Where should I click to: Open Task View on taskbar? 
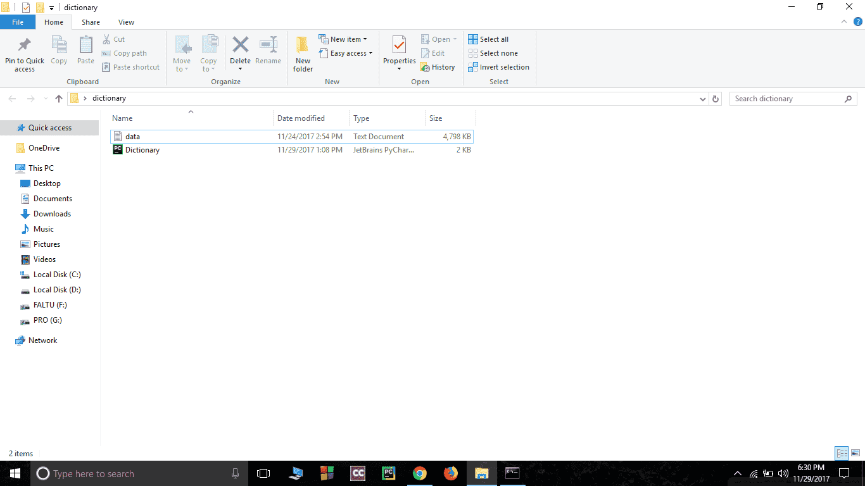(x=263, y=473)
